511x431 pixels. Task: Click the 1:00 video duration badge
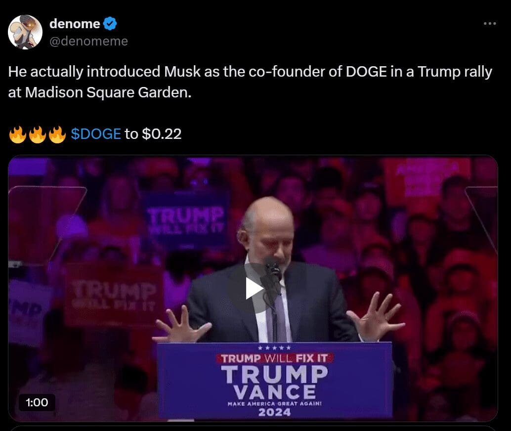[37, 402]
